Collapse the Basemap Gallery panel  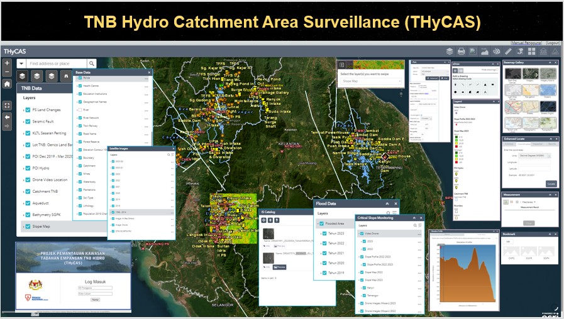pyautogui.click(x=550, y=63)
